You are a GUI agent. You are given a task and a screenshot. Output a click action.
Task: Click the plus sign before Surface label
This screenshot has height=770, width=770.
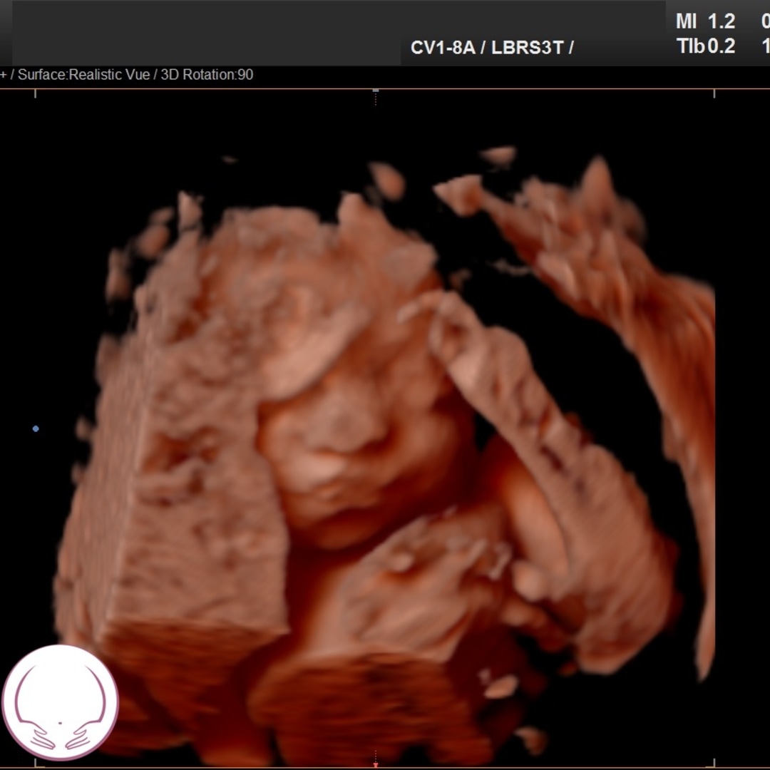click(4, 75)
